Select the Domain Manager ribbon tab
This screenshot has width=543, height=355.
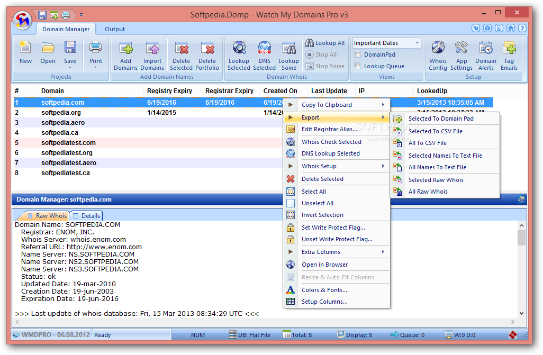[x=66, y=29]
